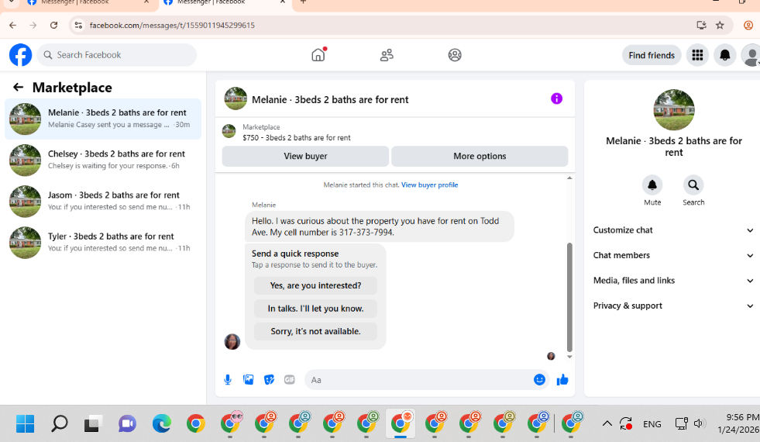Open Task View on taskbar

[93, 423]
